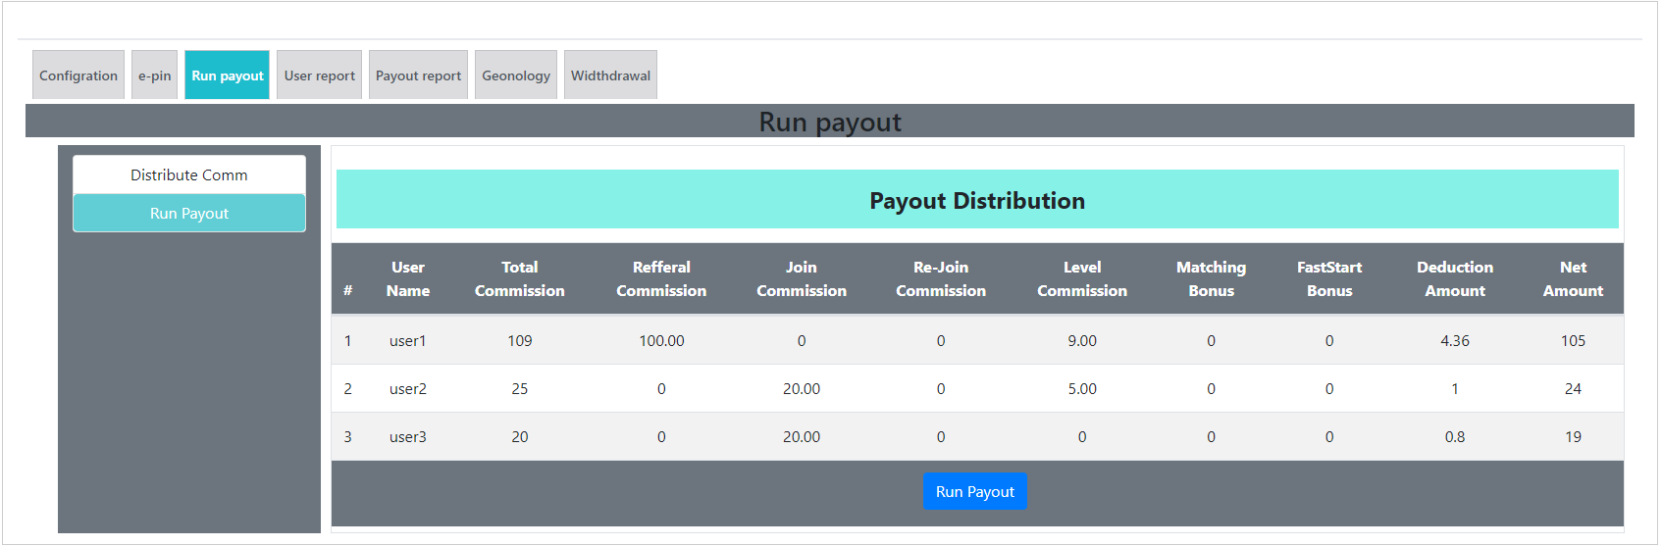Click the Net Amount column header
Image resolution: width=1662 pixels, height=546 pixels.
(1573, 279)
